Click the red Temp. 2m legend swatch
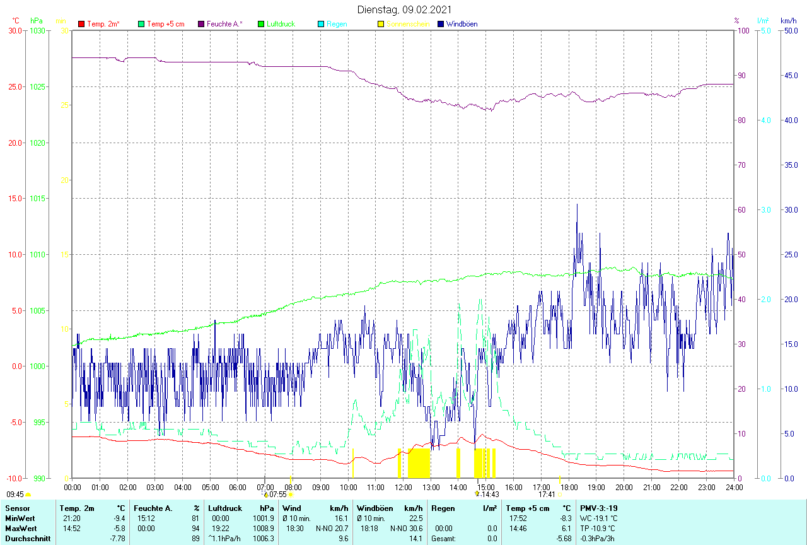The width and height of the screenshot is (807, 545). (81, 24)
